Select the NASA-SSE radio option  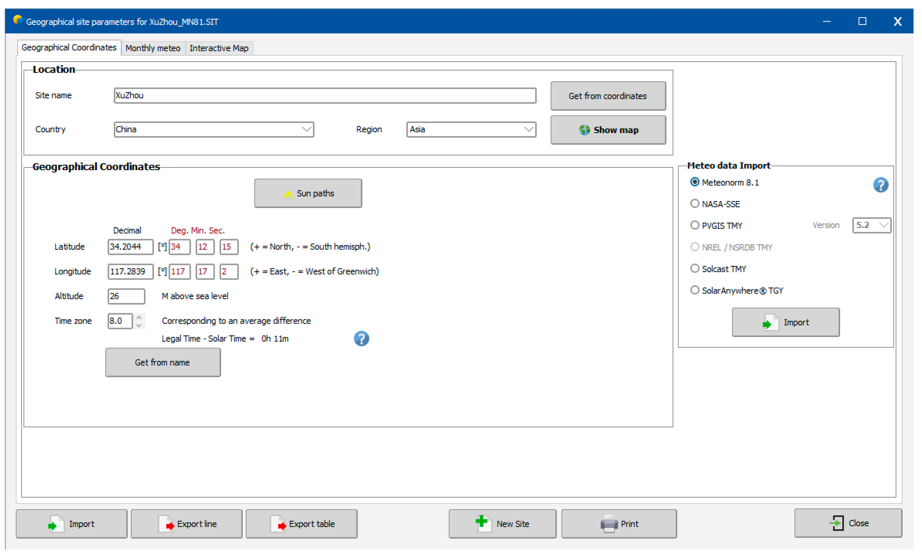click(694, 204)
